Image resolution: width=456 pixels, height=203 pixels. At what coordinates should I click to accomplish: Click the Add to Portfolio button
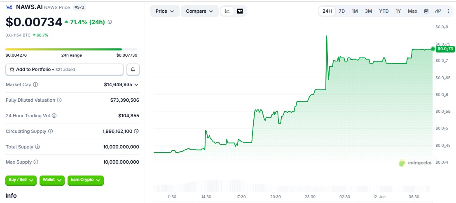pos(65,69)
